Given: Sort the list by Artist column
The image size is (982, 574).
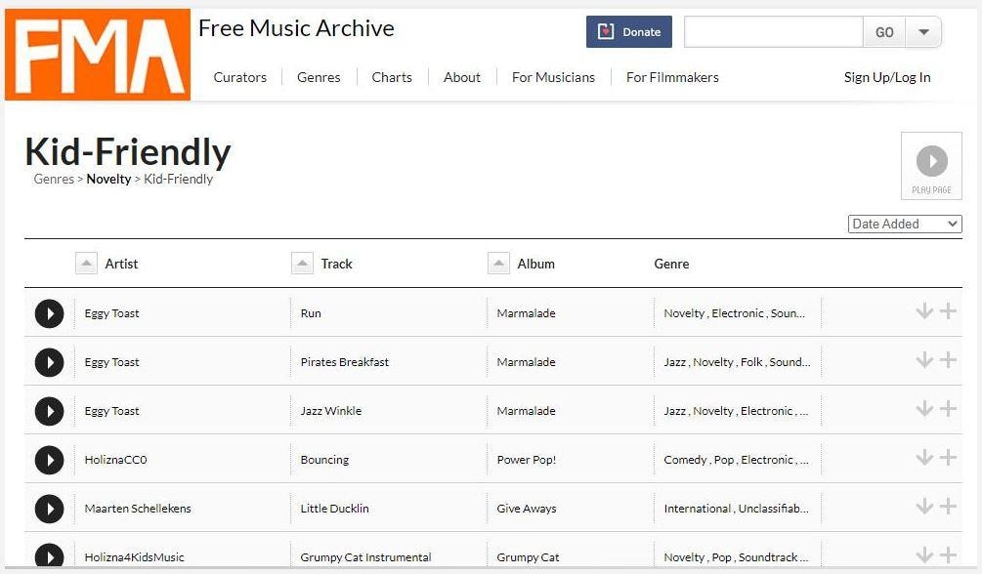Looking at the screenshot, I should pos(87,264).
